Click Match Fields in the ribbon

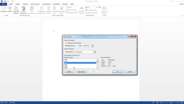tap(71, 10)
